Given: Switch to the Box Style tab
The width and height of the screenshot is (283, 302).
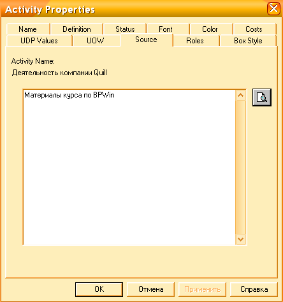Looking at the screenshot, I should (249, 41).
